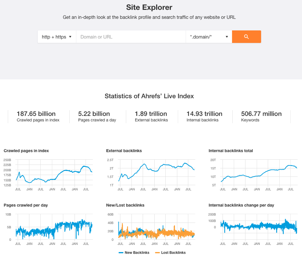Viewport: 302px width, 257px height.
Task: Click the 10B axis label on Pages crawled chart
Action: pos(8,214)
